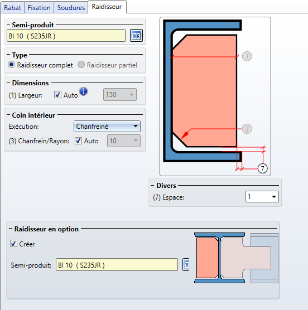Click marker 7 in the diagram

click(x=262, y=168)
